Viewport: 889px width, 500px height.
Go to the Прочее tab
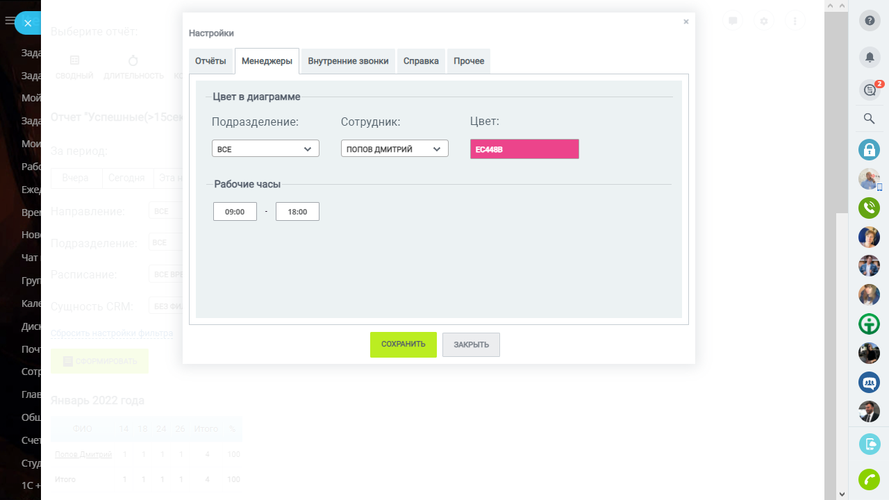coord(469,61)
